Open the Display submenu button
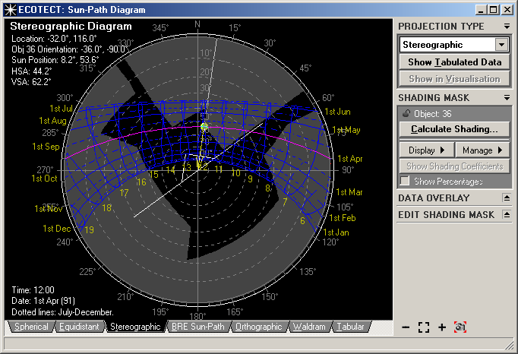This screenshot has width=518, height=354. (427, 150)
